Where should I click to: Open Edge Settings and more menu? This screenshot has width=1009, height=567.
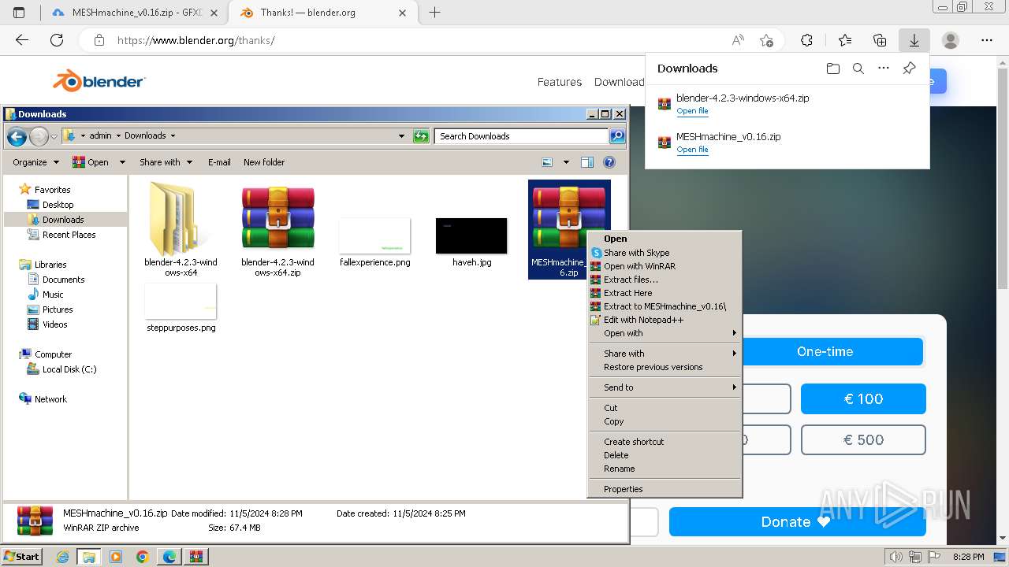[x=987, y=40]
